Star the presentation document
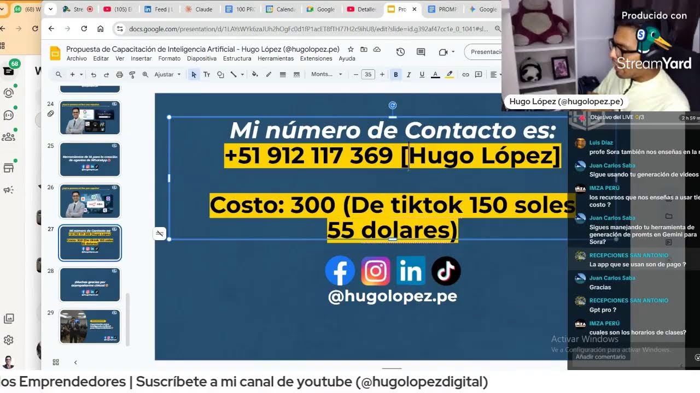Screen dimensions: 700x393 [351, 49]
